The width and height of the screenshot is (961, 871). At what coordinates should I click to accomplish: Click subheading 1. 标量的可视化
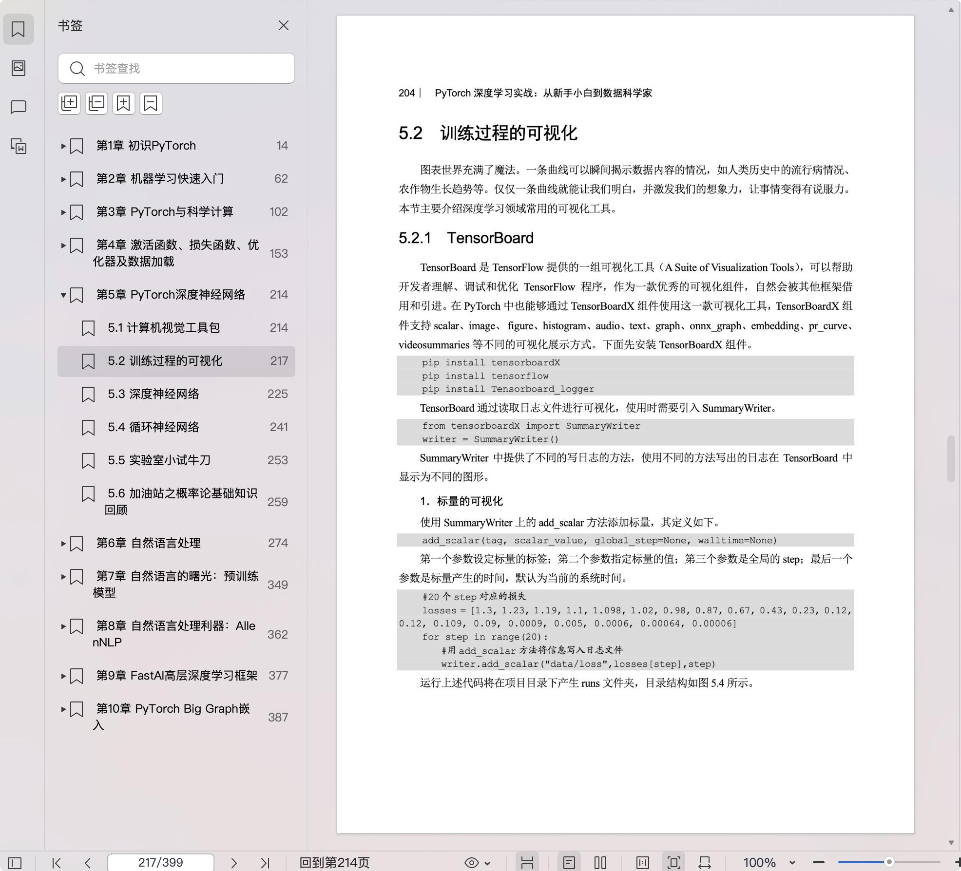pyautogui.click(x=461, y=501)
